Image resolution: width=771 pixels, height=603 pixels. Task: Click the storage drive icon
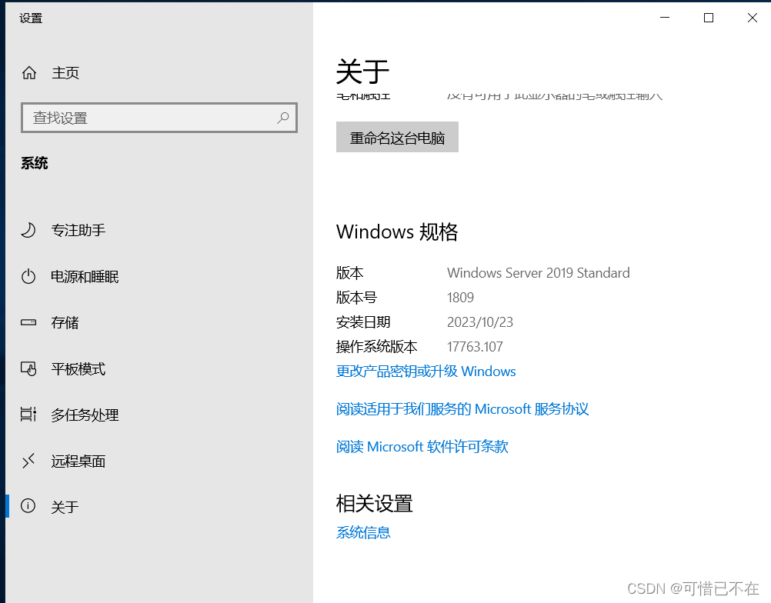(28, 322)
